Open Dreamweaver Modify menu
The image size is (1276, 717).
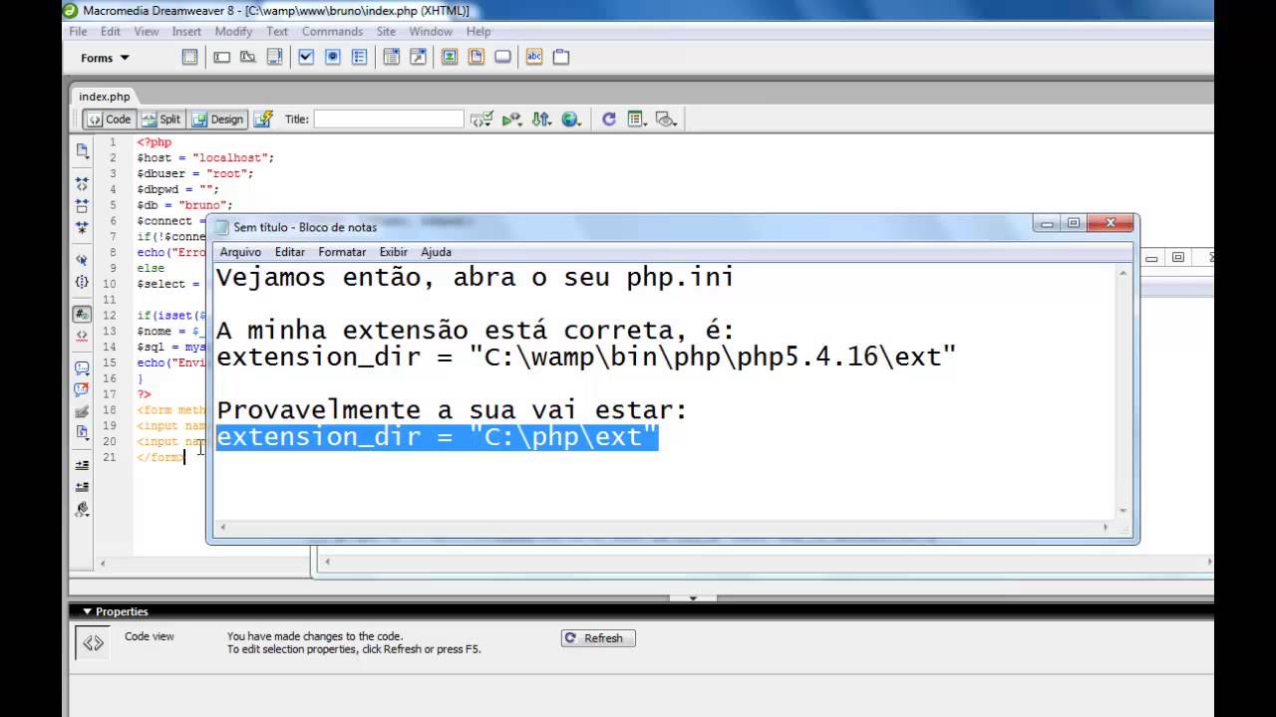click(x=233, y=32)
